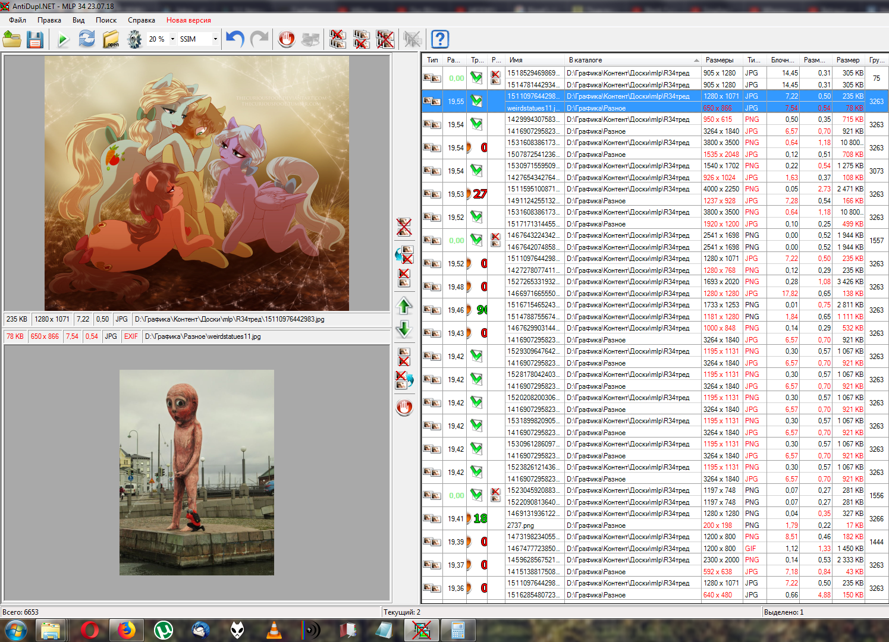This screenshot has height=642, width=889.
Task: Click the Всего: 6653 status bar entry
Action: (21, 612)
